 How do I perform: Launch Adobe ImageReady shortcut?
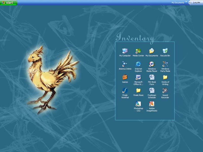click(x=152, y=106)
